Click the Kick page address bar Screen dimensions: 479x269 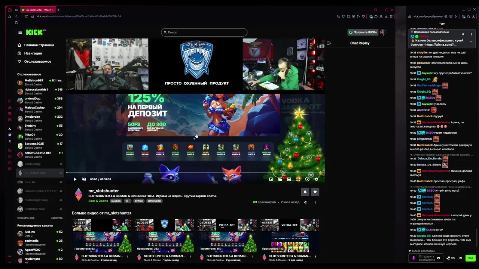pyautogui.click(x=79, y=16)
